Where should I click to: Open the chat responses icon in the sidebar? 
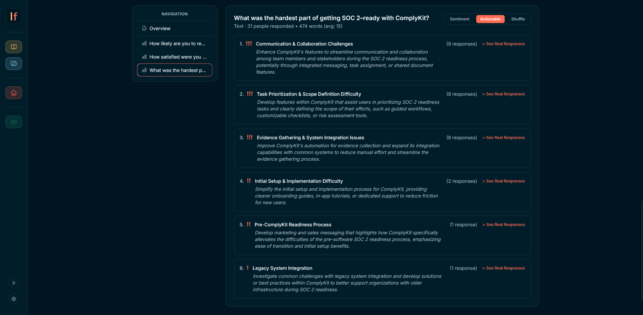point(14,64)
